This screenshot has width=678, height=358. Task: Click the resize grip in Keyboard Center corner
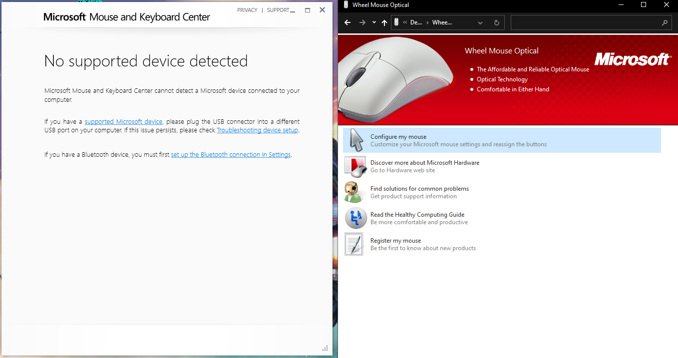click(x=326, y=349)
